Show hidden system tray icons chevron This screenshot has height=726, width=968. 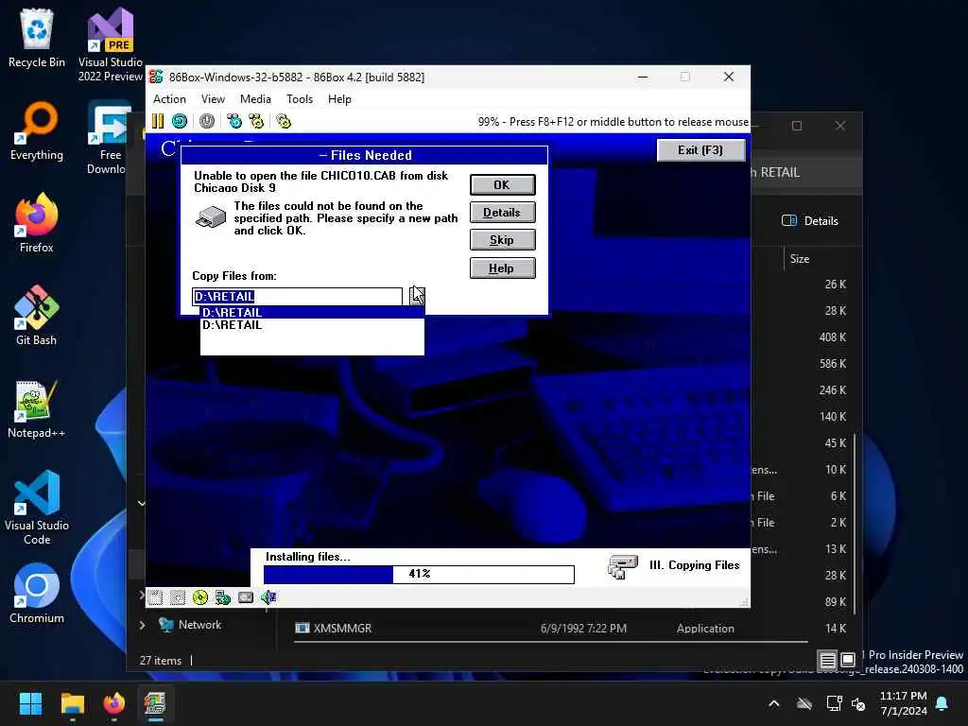tap(773, 703)
